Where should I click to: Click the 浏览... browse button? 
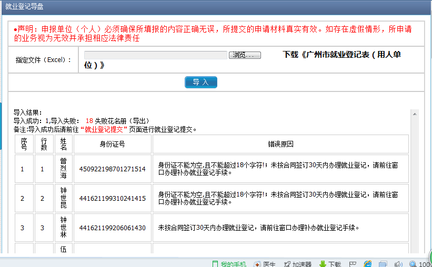coord(245,55)
